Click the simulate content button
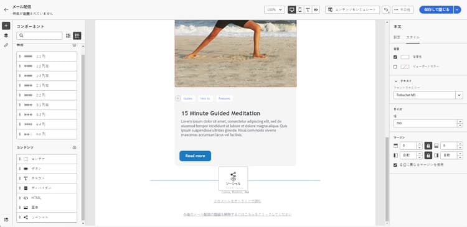Viewport: 467px width, 227px height. click(x=352, y=9)
